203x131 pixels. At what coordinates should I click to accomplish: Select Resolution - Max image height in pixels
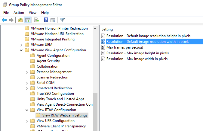click(138, 53)
